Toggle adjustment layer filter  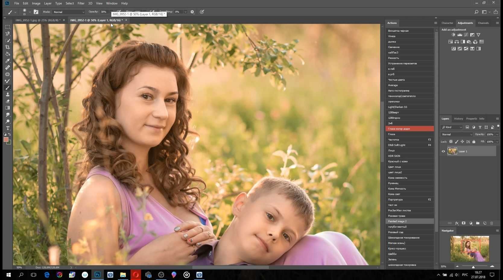click(x=474, y=127)
